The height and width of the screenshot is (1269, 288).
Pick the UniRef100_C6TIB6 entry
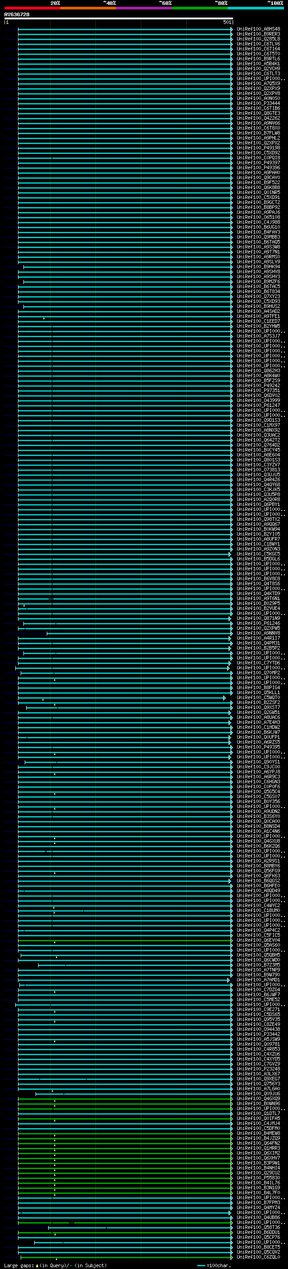click(258, 108)
